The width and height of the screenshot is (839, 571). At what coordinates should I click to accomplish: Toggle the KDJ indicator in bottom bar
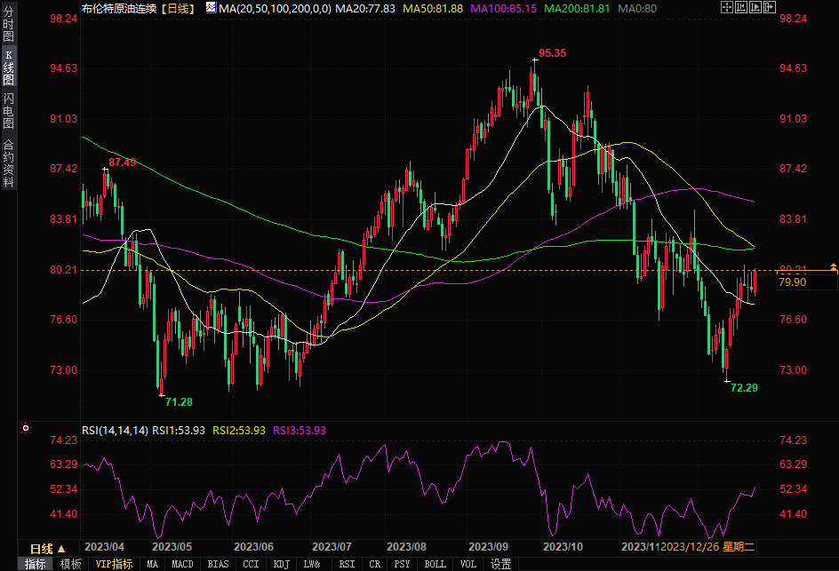pos(281,564)
